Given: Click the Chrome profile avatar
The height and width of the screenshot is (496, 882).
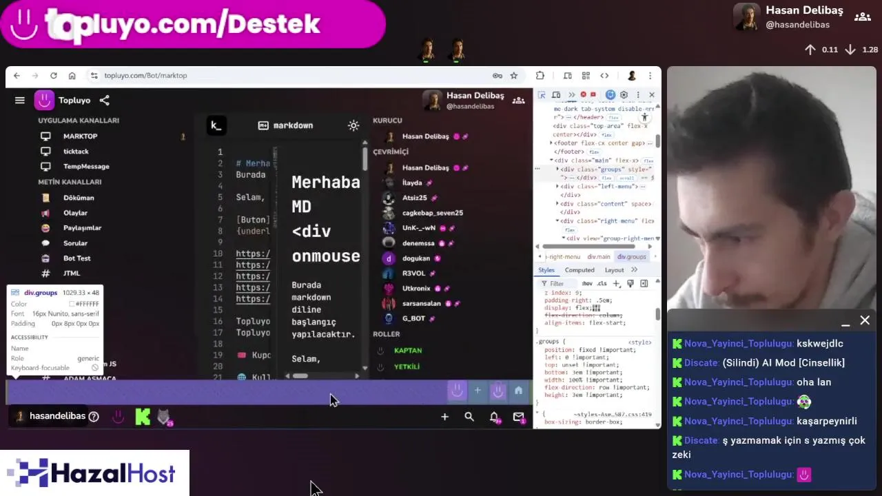Looking at the screenshot, I should [631, 76].
